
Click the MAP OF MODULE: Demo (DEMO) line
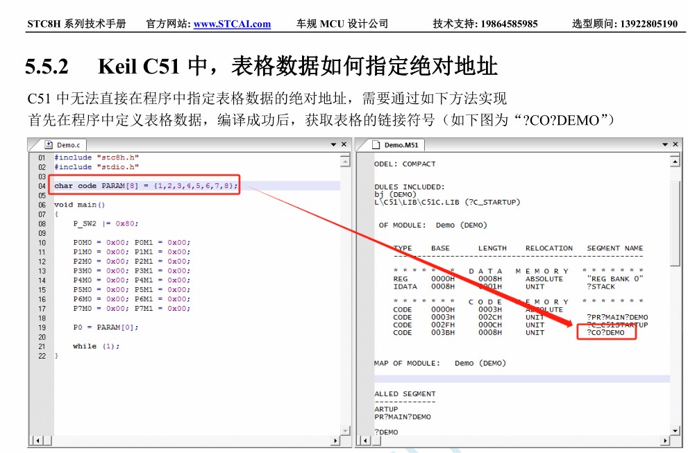point(440,363)
